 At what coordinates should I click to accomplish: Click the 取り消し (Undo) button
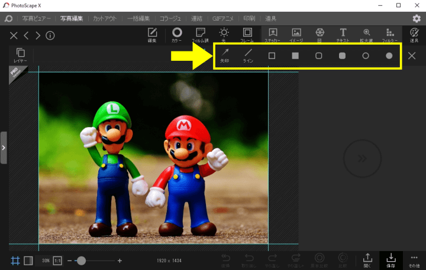[x=249, y=261]
